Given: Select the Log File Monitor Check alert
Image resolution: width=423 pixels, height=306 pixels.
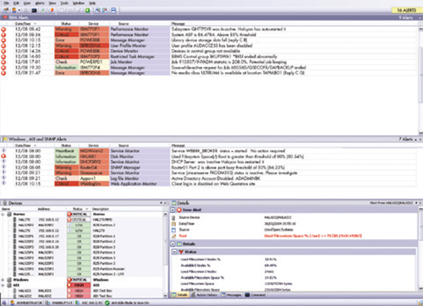Looking at the screenshot, I should pos(209,178).
